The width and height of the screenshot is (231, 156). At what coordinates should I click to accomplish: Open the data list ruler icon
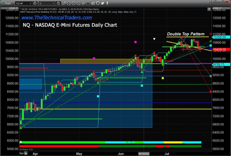point(93,3)
